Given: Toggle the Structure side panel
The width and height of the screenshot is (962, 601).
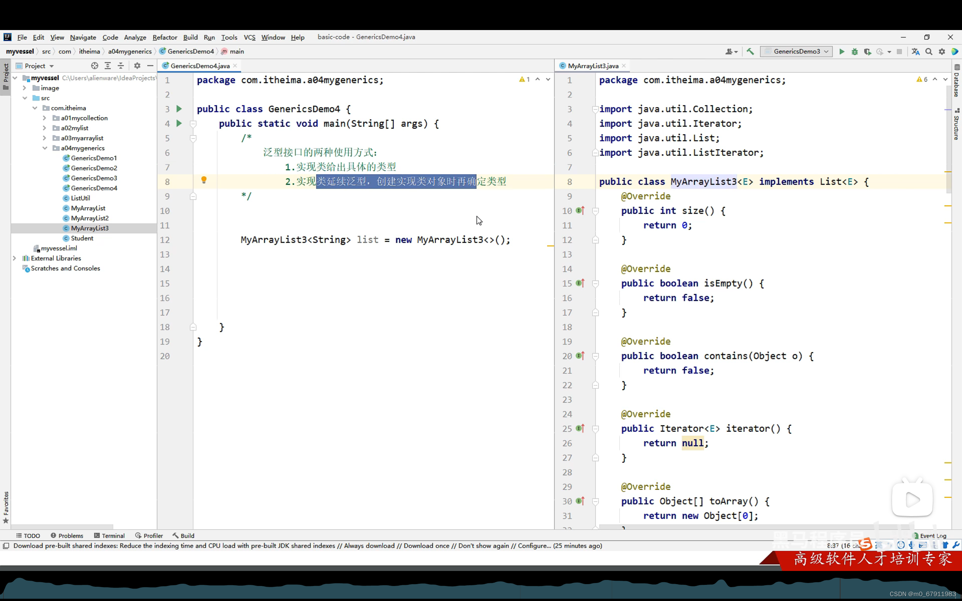Looking at the screenshot, I should [957, 124].
